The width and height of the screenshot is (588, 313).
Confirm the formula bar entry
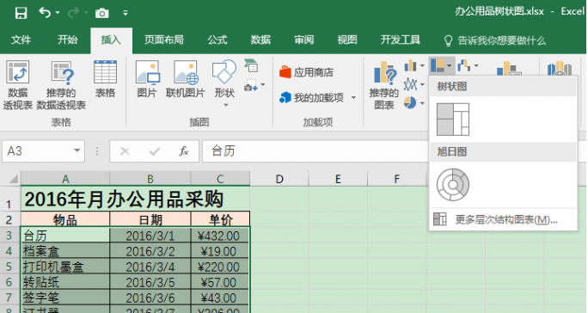(155, 151)
